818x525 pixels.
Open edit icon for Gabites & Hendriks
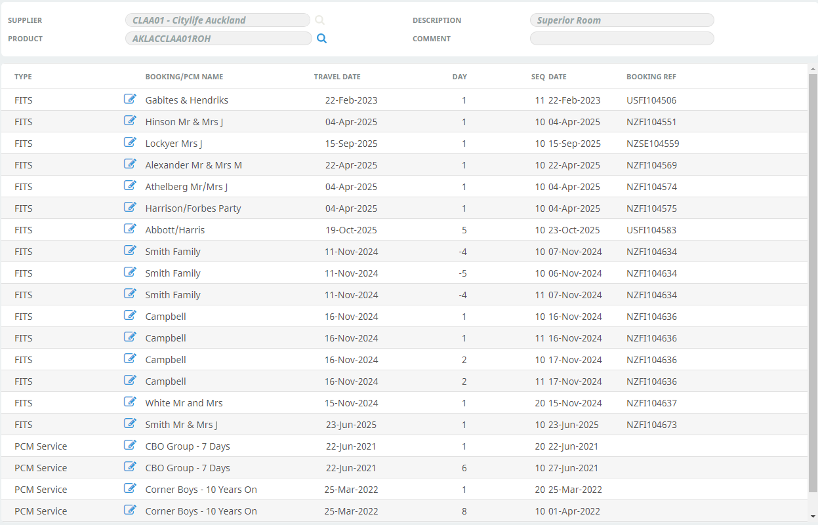point(130,100)
